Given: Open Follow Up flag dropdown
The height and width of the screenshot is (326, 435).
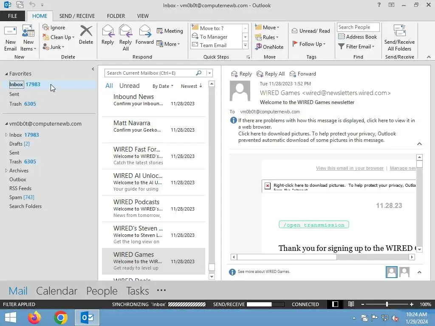Looking at the screenshot, I should pyautogui.click(x=309, y=44).
